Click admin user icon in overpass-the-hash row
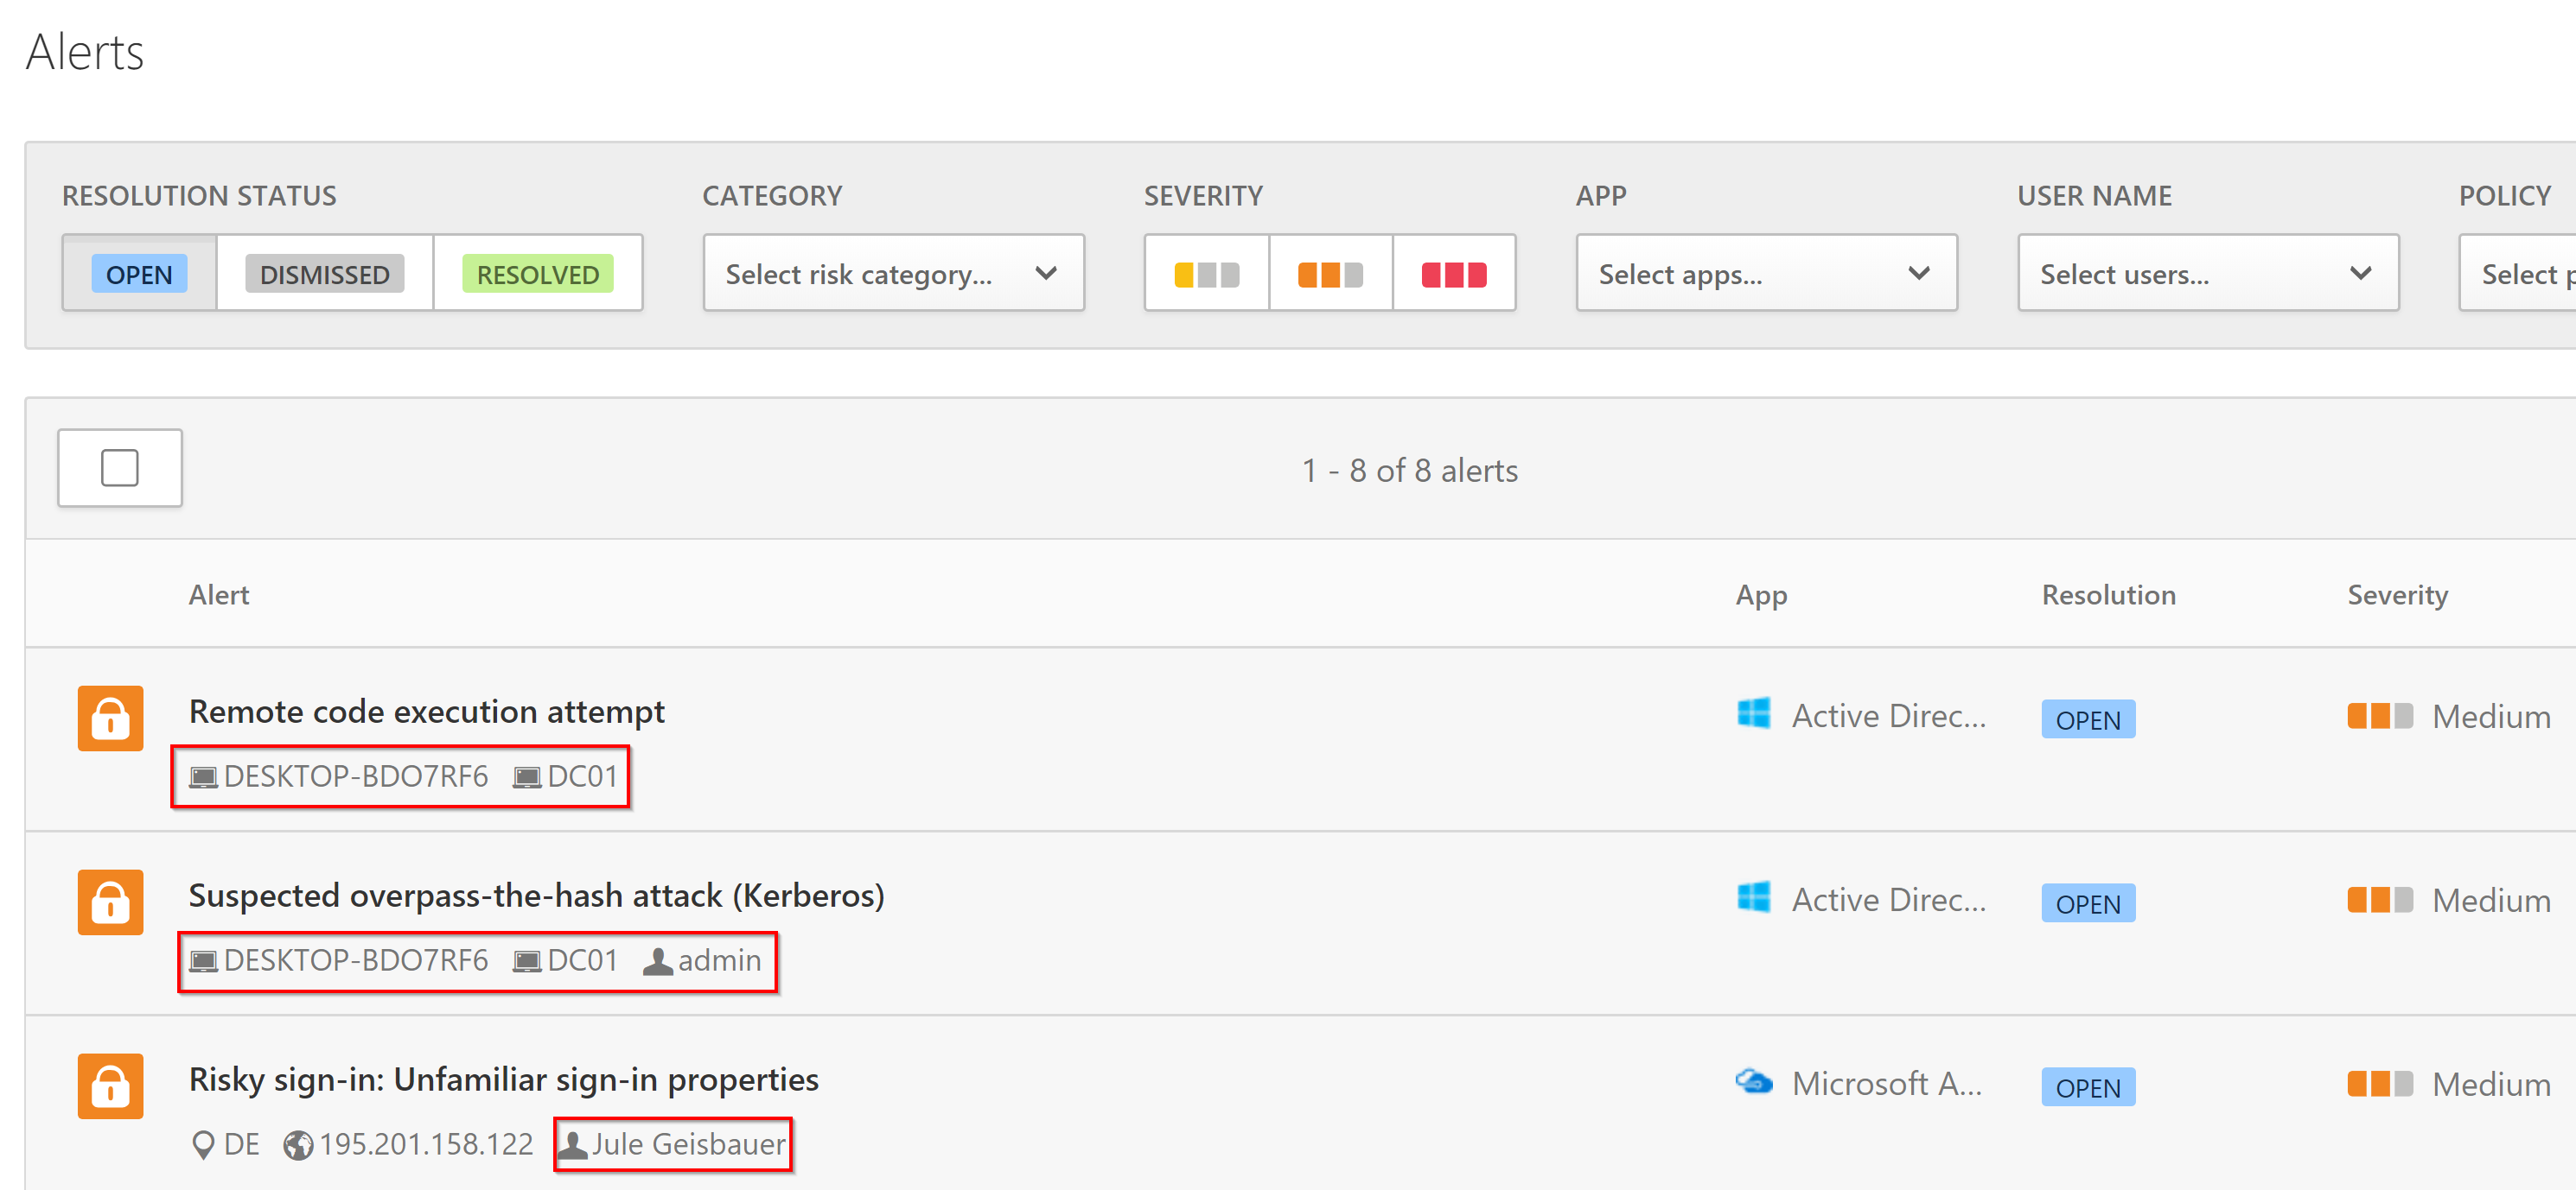This screenshot has width=2576, height=1190. (656, 961)
